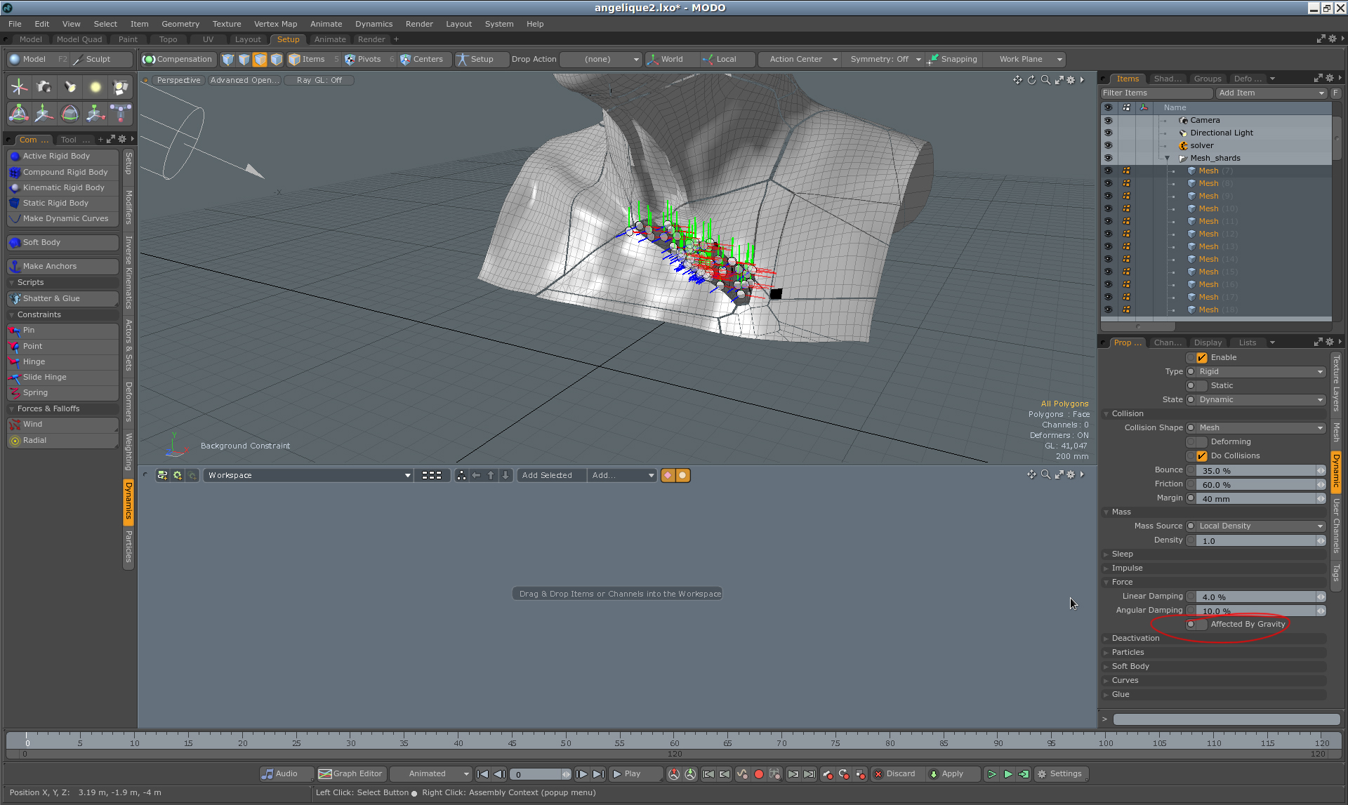Toggle the Enable checkbox in properties
The image size is (1348, 805).
point(1201,357)
